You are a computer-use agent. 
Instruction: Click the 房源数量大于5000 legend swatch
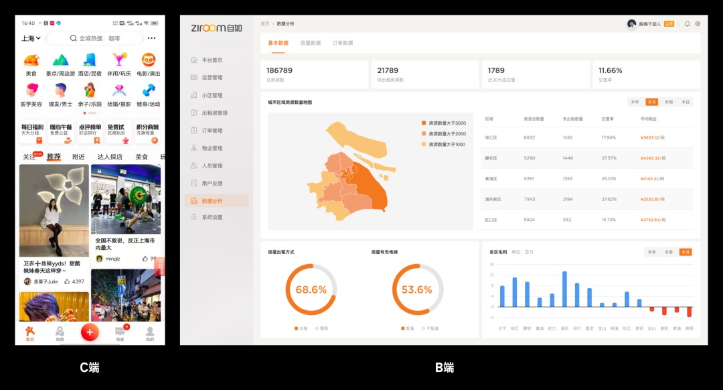click(x=423, y=123)
